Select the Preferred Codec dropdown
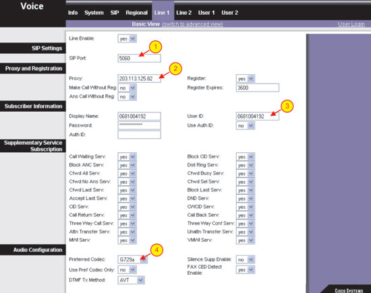This screenshot has width=371, height=293. point(132,260)
